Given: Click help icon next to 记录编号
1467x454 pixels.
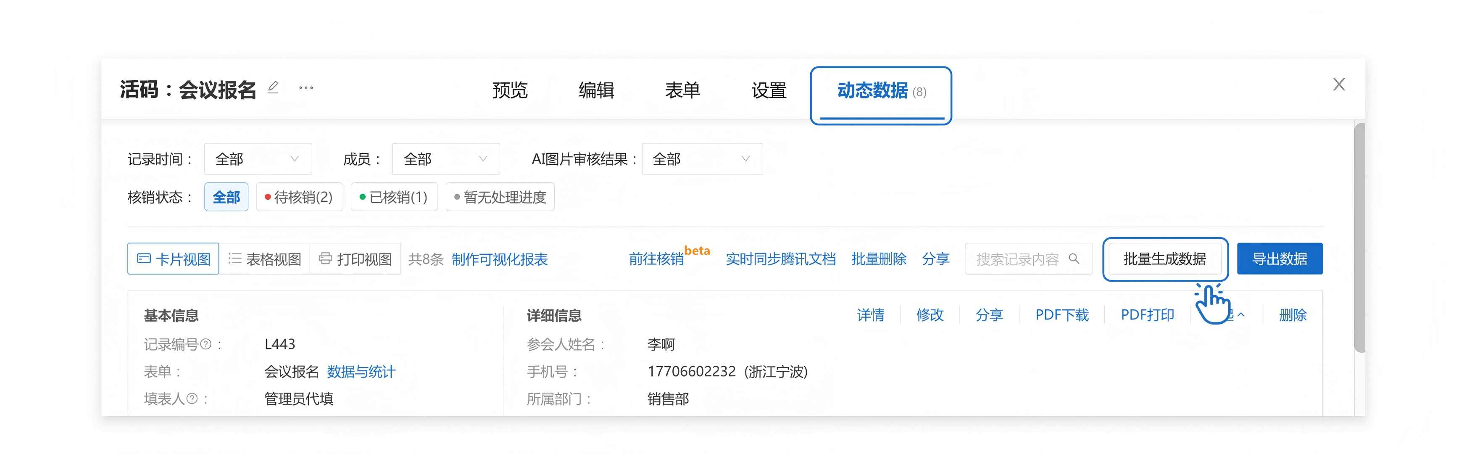Looking at the screenshot, I should (206, 344).
